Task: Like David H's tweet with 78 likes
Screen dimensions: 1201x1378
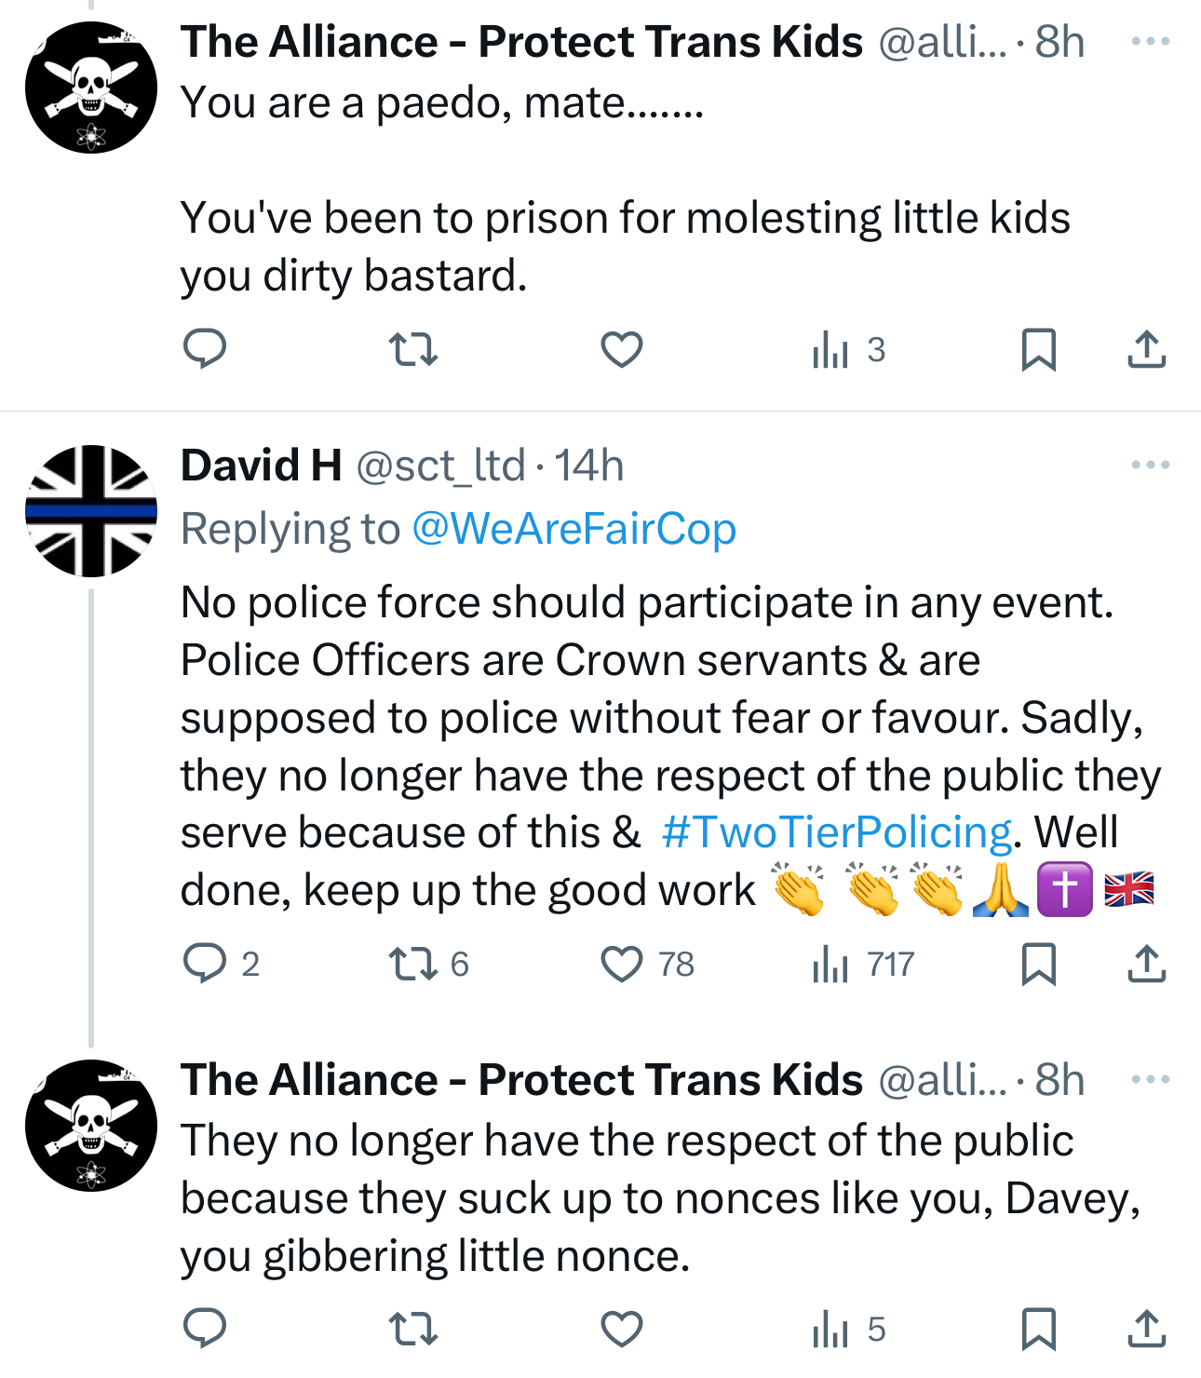Action: click(x=622, y=965)
